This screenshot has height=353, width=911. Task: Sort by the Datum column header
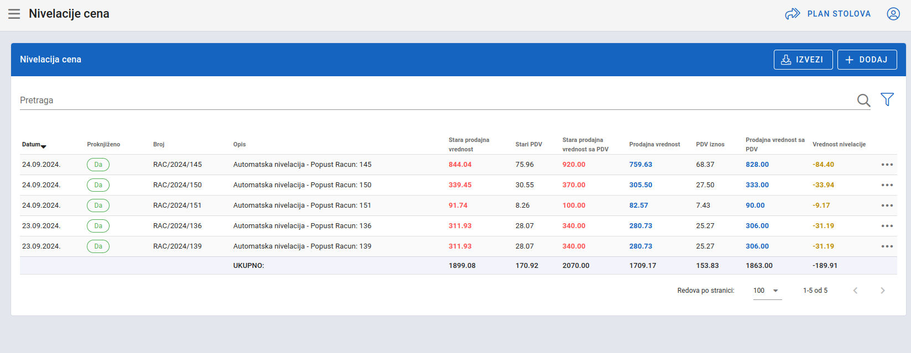point(34,145)
